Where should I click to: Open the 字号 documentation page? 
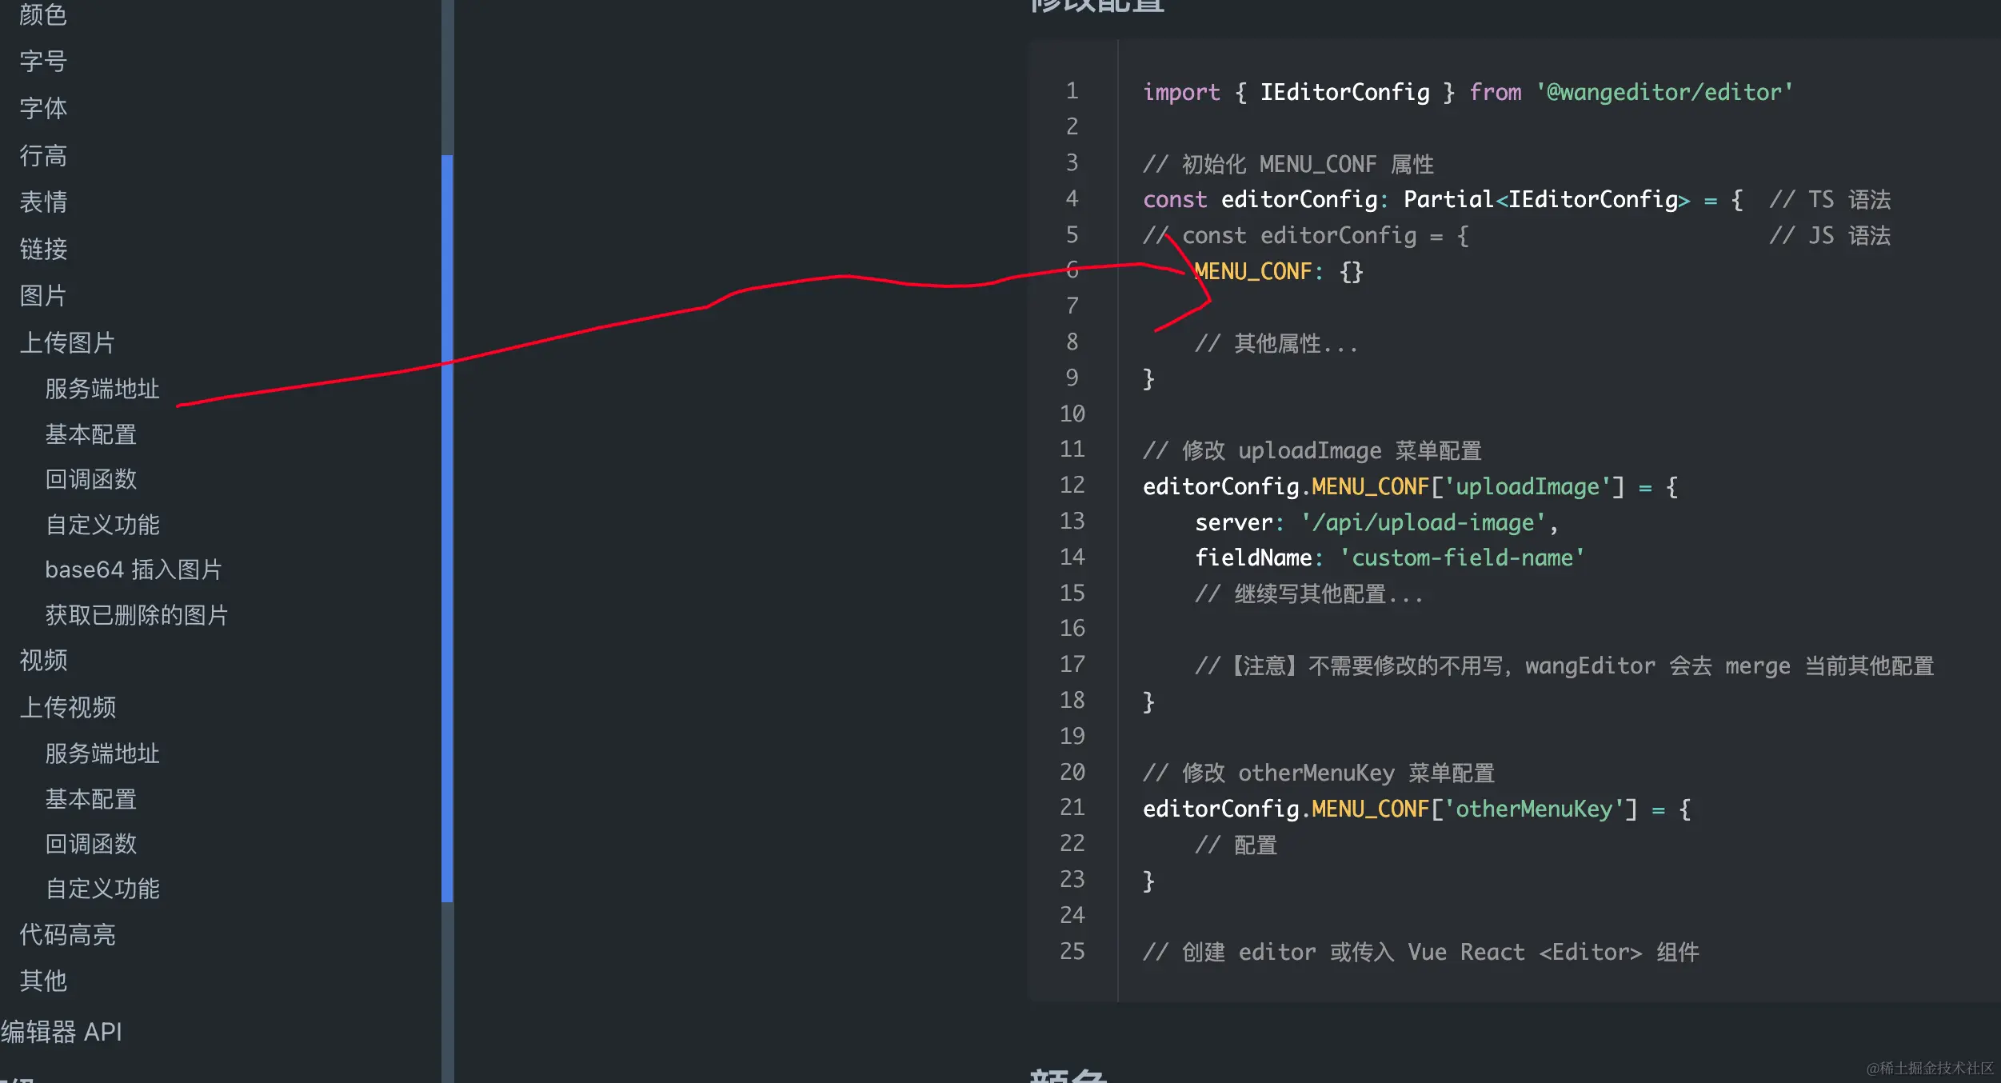point(42,62)
